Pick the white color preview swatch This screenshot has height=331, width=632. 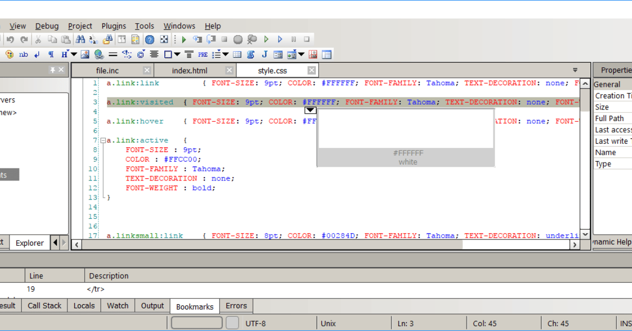point(406,129)
